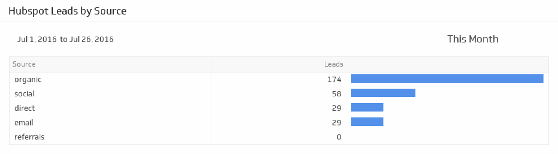Click the blue bar for organic leads
The width and height of the screenshot is (558, 154).
(447, 78)
